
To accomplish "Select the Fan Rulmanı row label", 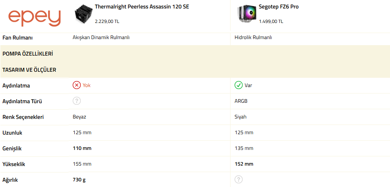I will (18, 38).
